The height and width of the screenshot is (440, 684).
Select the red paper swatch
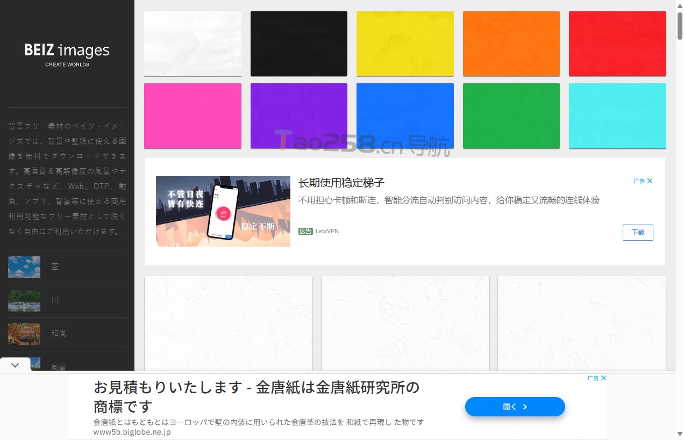(x=617, y=44)
